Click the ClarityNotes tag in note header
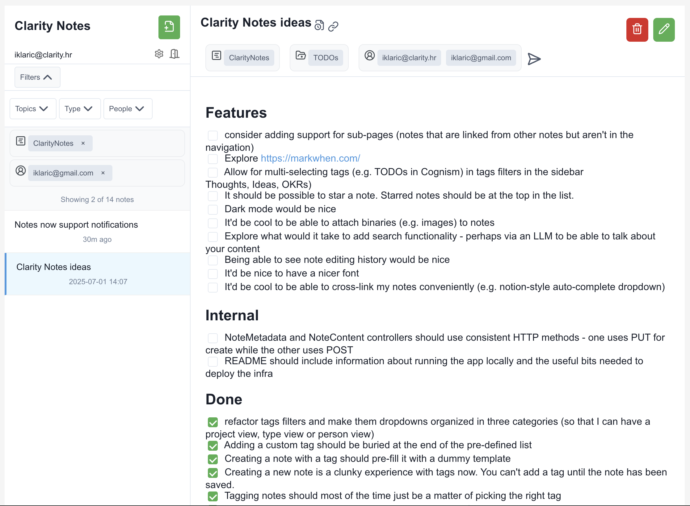This screenshot has width=690, height=506. (249, 58)
